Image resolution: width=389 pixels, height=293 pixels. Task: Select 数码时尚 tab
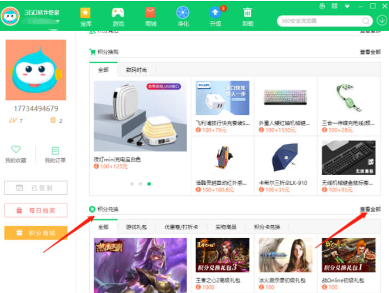[136, 70]
